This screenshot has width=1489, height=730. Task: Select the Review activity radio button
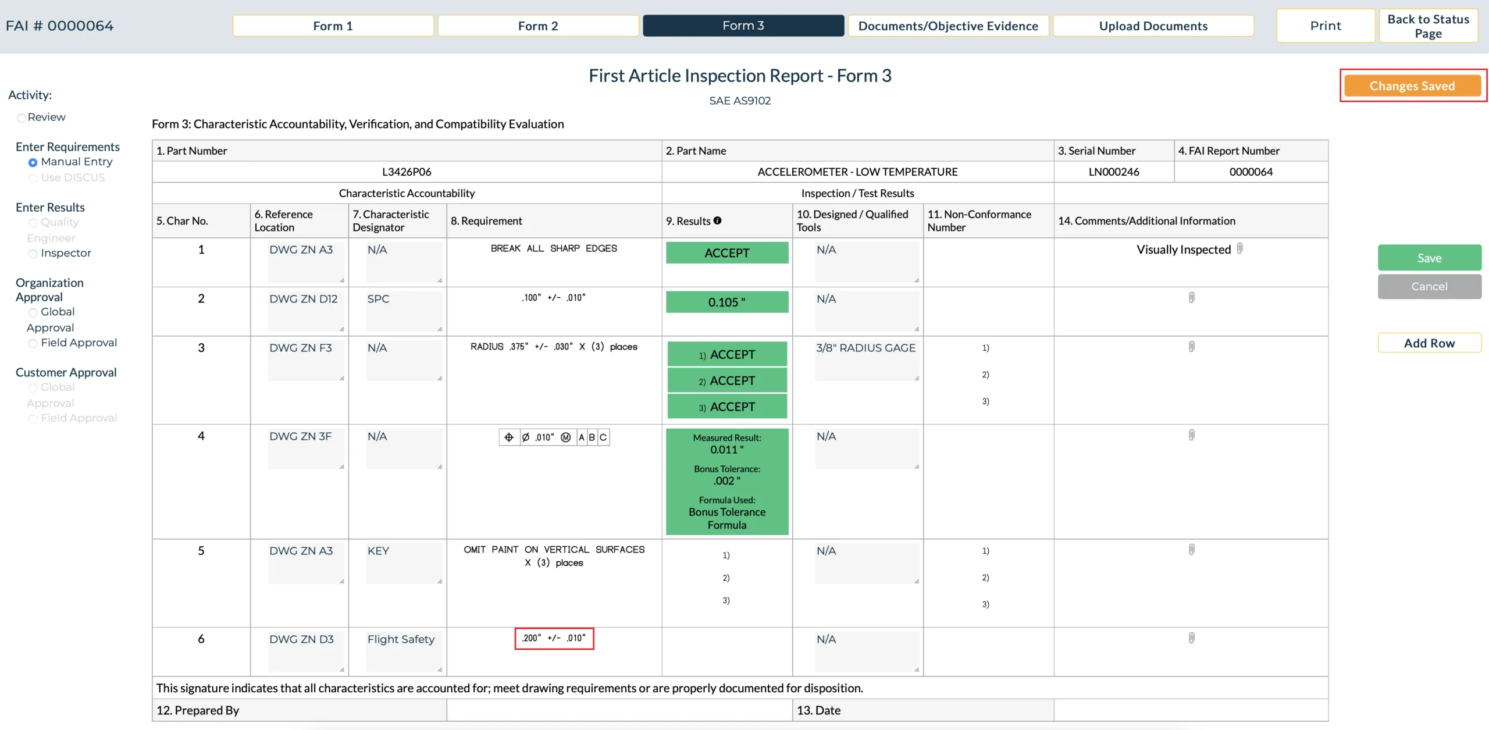click(22, 117)
